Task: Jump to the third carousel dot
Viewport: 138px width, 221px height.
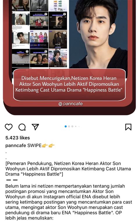Action: tap(72, 126)
